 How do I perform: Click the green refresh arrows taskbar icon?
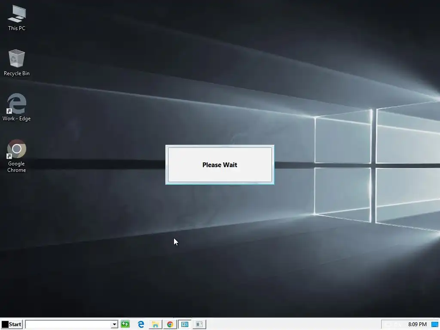(125, 324)
